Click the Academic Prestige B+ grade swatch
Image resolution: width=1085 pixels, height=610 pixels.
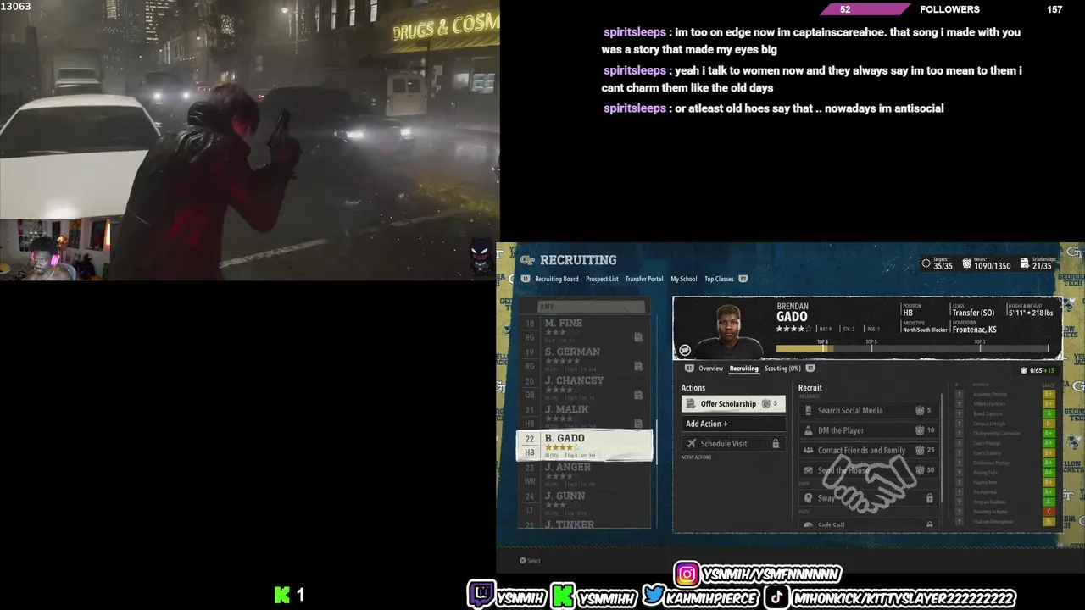click(1049, 394)
